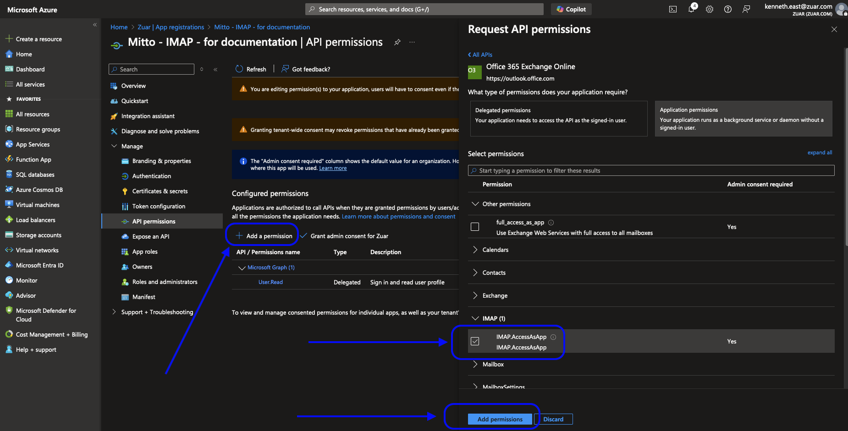
Task: Open Load balancers in sidebar
Action: pos(35,220)
